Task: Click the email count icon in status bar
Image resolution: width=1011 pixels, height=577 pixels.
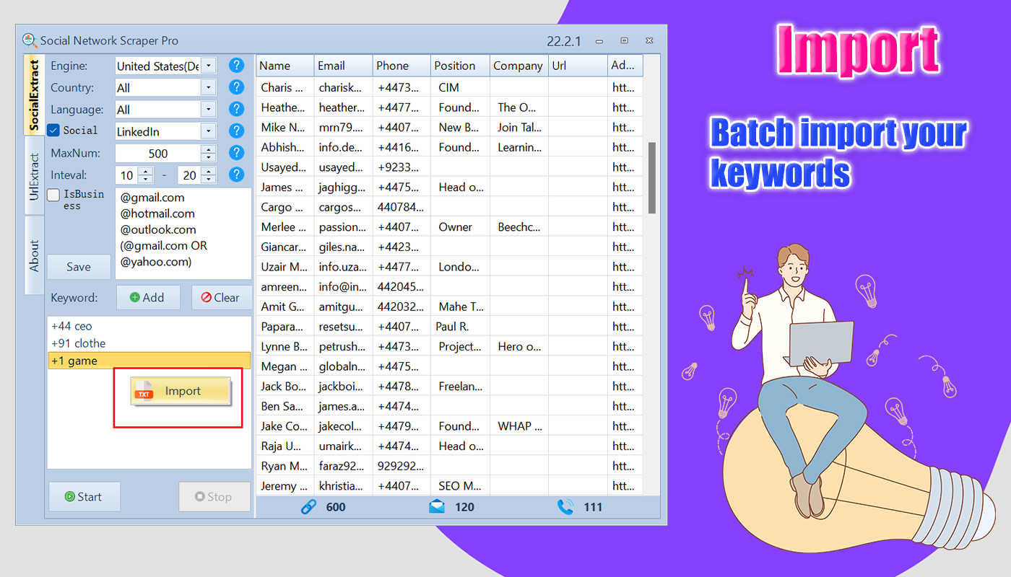Action: 436,507
